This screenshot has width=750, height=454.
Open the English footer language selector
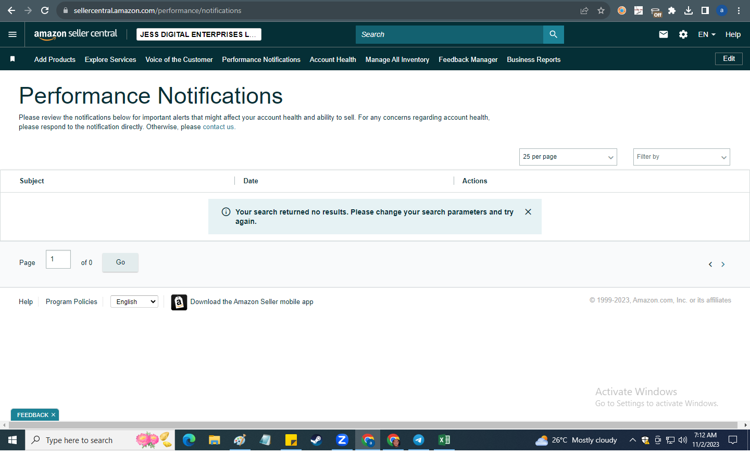pos(134,301)
